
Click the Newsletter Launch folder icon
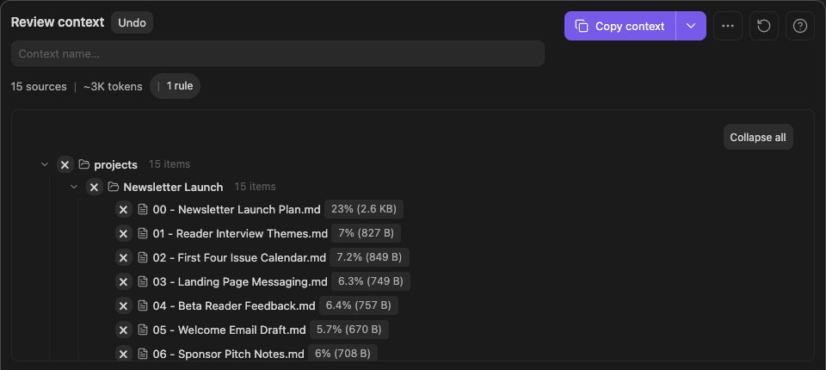pyautogui.click(x=114, y=187)
